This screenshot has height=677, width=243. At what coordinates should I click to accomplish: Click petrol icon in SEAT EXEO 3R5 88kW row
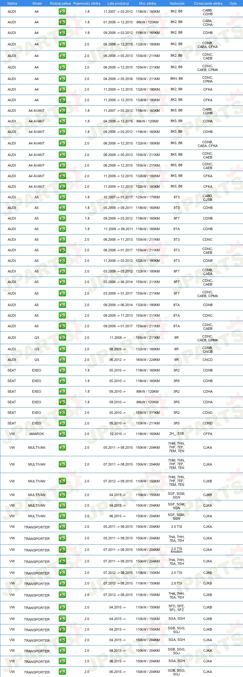click(62, 402)
